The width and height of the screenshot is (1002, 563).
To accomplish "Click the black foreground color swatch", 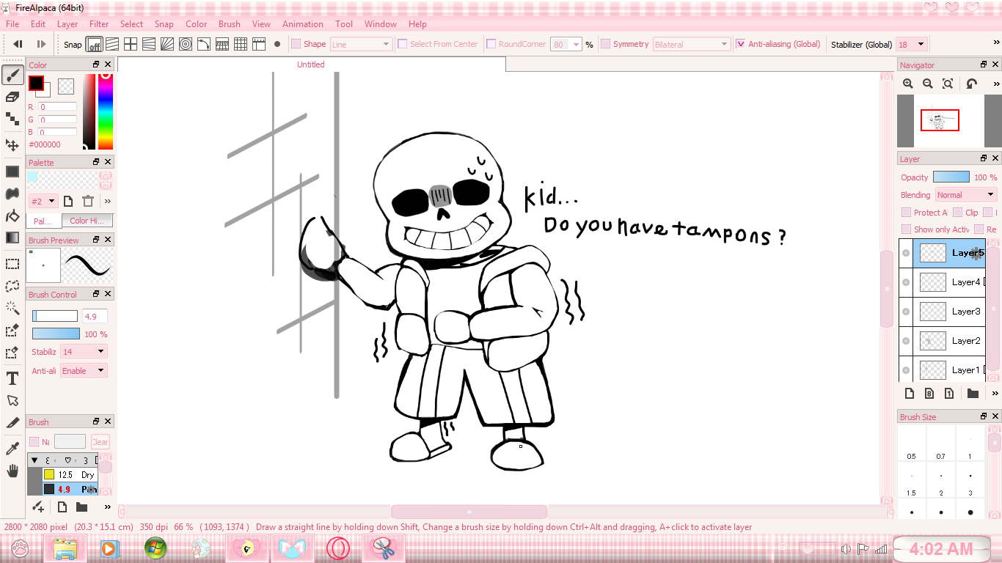I will coord(36,84).
